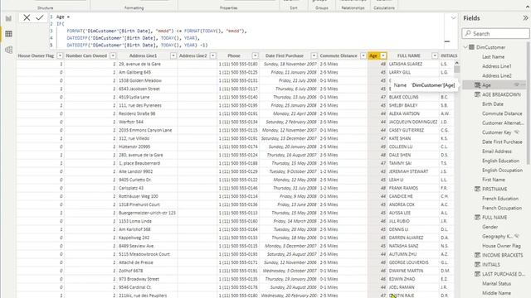Click the Sort ribbon group label
The height and width of the screenshot is (298, 531).
coord(294,7)
